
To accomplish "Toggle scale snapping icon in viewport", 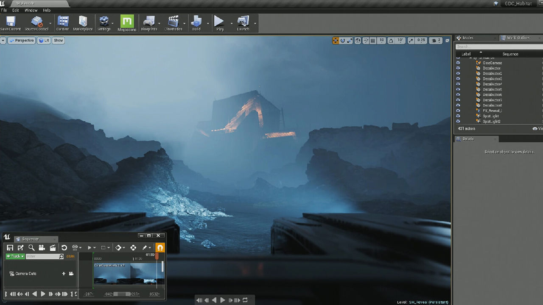I will click(411, 41).
